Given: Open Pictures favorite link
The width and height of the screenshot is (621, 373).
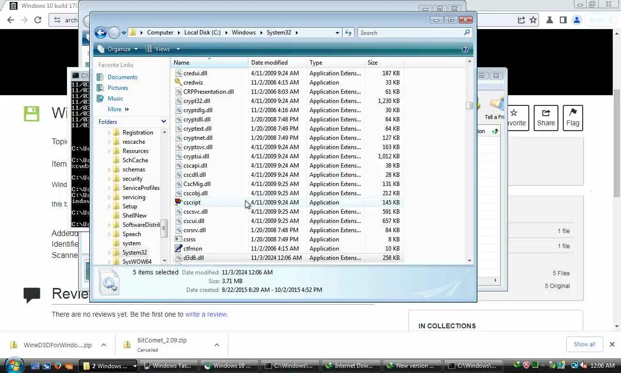Looking at the screenshot, I should (118, 88).
